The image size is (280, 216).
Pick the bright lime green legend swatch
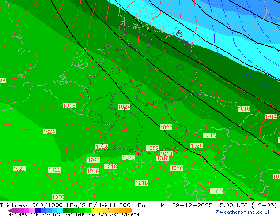pos(88,210)
